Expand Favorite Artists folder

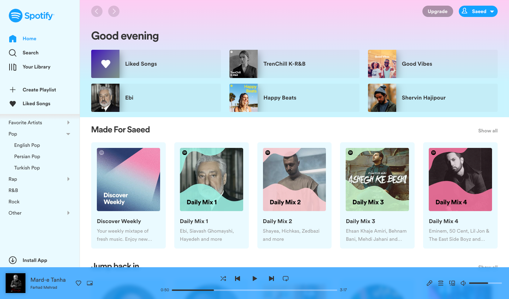click(x=68, y=122)
